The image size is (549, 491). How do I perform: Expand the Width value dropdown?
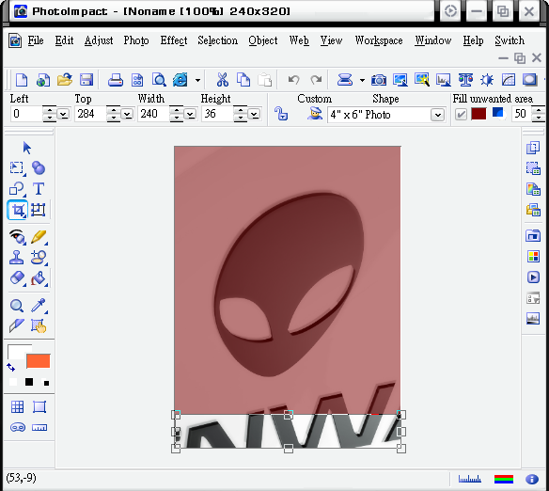pyautogui.click(x=190, y=114)
